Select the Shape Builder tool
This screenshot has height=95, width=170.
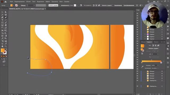(2, 33)
